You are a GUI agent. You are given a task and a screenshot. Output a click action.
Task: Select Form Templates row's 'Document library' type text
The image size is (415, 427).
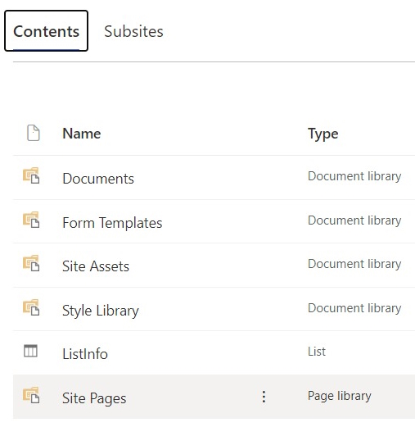click(x=354, y=220)
